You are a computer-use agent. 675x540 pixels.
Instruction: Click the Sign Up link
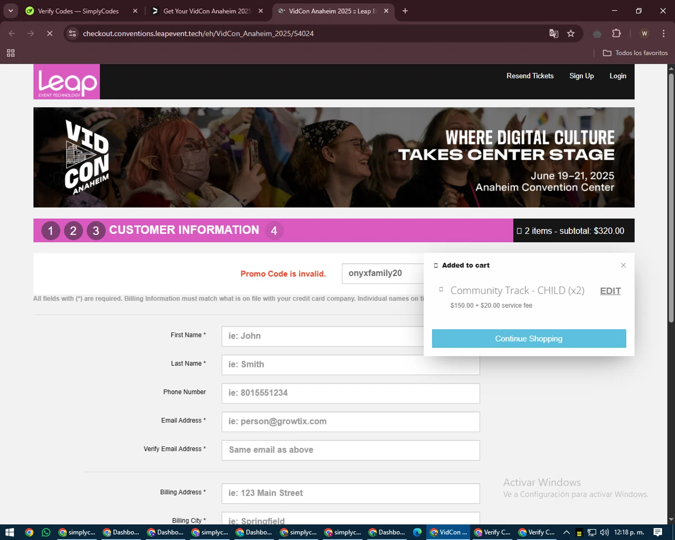581,76
